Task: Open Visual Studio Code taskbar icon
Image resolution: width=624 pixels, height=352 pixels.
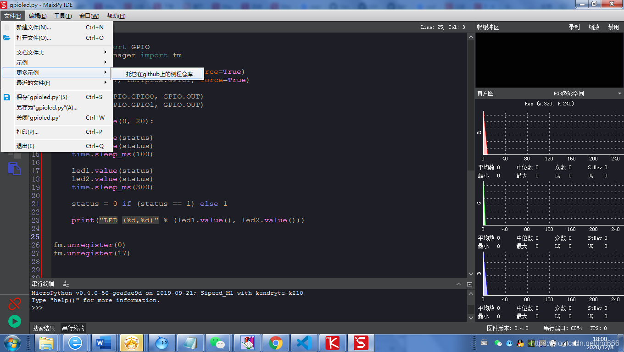Action: (x=304, y=343)
